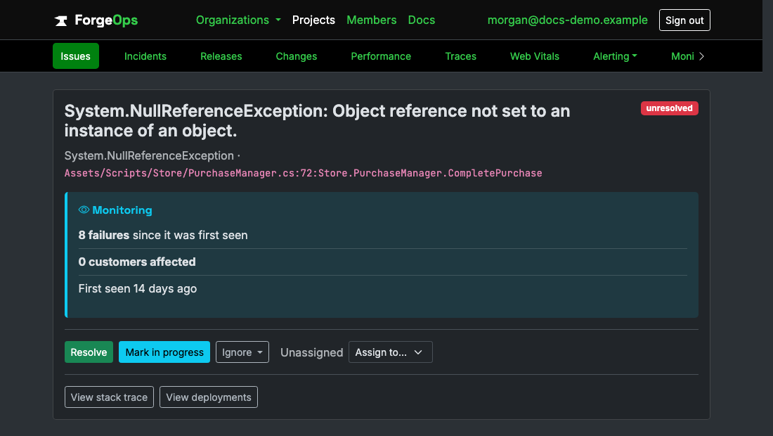Click the right chevron to see more tabs

pos(701,56)
